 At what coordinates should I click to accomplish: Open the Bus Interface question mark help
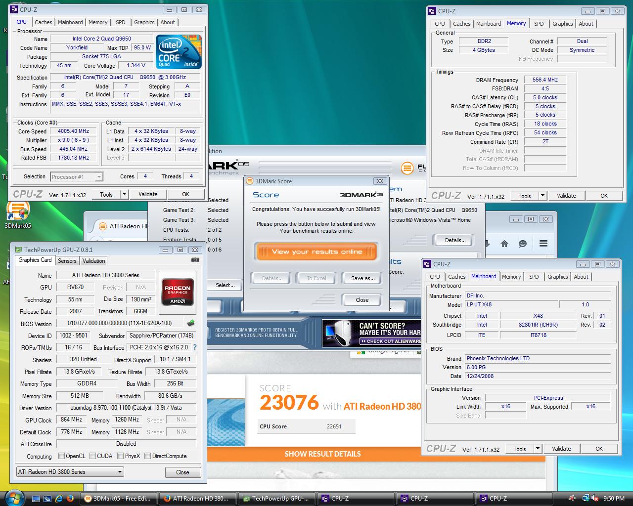coord(195,347)
